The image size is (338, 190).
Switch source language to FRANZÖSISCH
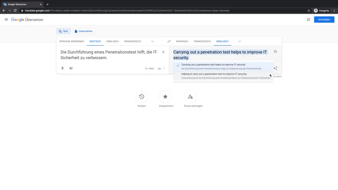[x=132, y=42]
